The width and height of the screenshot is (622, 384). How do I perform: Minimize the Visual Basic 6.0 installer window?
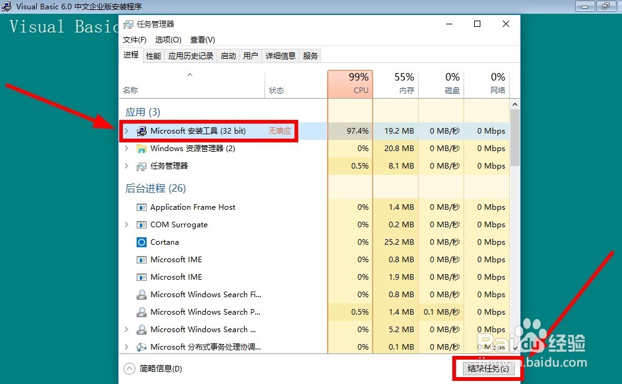(585, 6)
